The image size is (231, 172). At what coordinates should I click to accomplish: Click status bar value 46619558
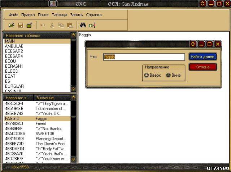click(x=20, y=167)
